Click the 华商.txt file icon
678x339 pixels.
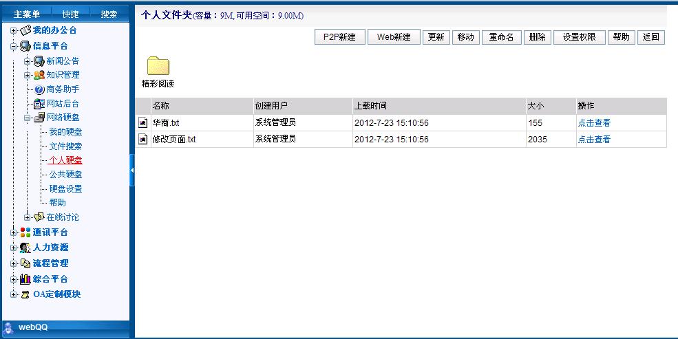click(x=143, y=123)
